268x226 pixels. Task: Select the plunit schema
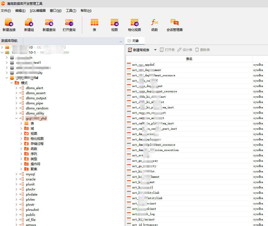coord(30,184)
